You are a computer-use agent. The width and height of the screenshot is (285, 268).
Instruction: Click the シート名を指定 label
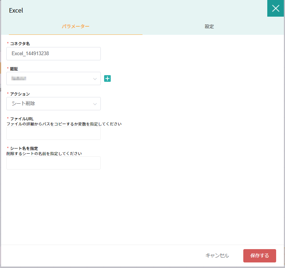(24, 148)
